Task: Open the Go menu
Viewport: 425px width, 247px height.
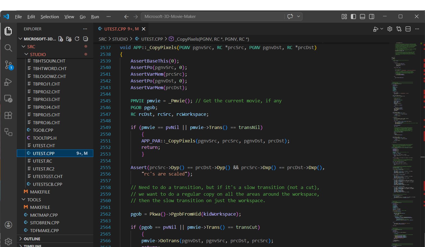Action: [x=83, y=17]
